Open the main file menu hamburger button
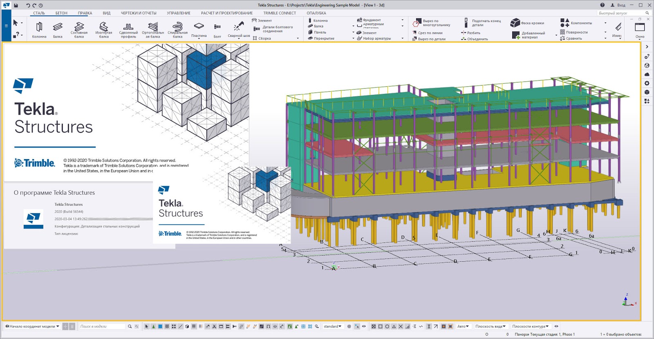 [6, 25]
